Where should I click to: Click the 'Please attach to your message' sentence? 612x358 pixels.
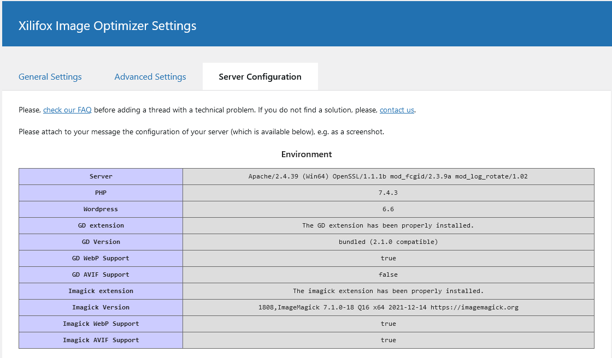[202, 132]
